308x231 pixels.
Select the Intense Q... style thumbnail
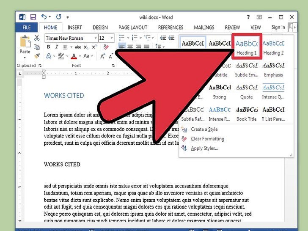[273, 91]
